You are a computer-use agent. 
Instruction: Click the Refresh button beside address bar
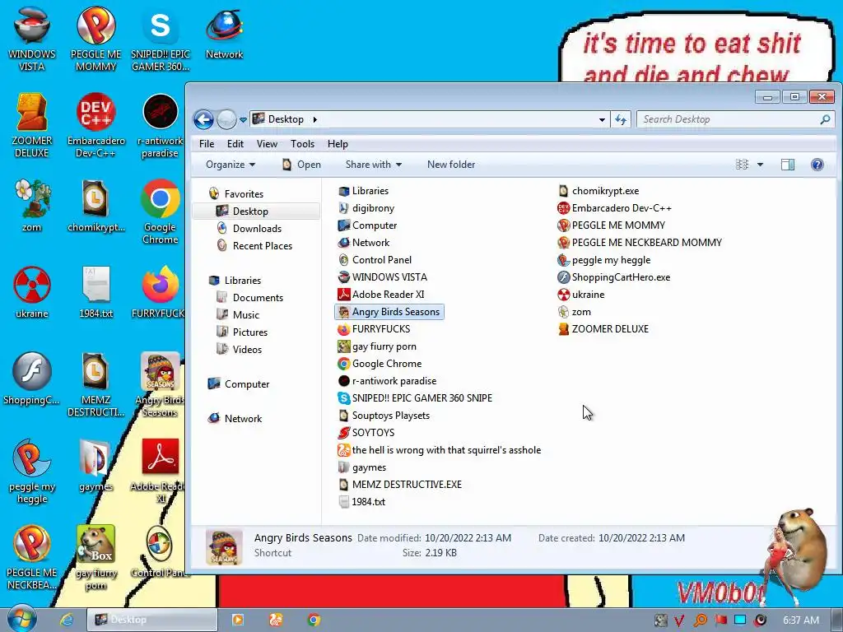pyautogui.click(x=621, y=119)
